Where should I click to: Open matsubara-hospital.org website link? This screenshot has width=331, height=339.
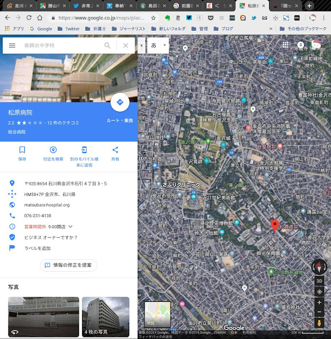pyautogui.click(x=47, y=205)
